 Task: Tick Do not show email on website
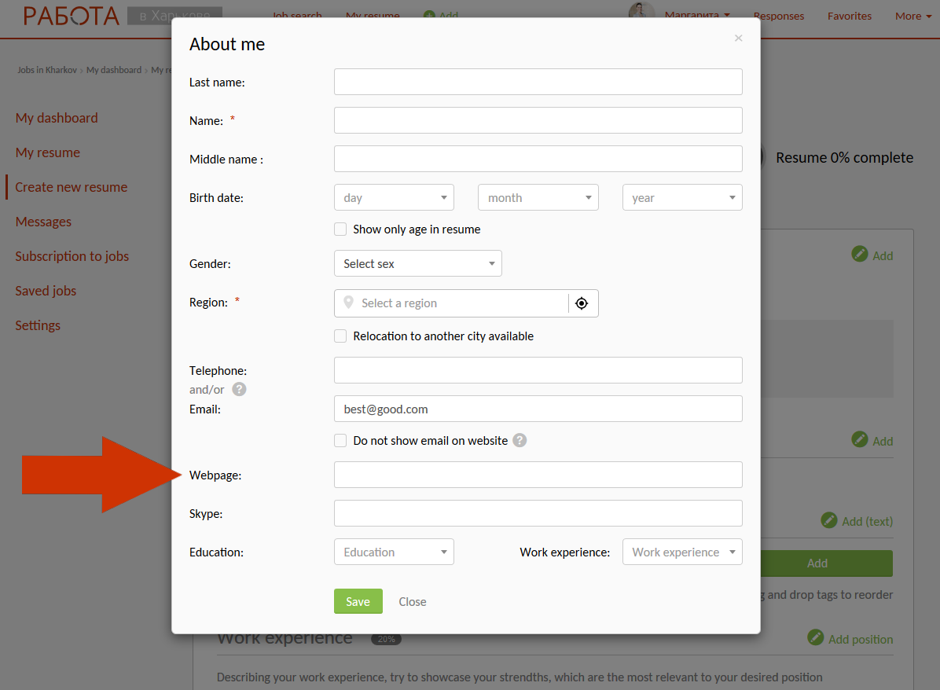(x=340, y=441)
